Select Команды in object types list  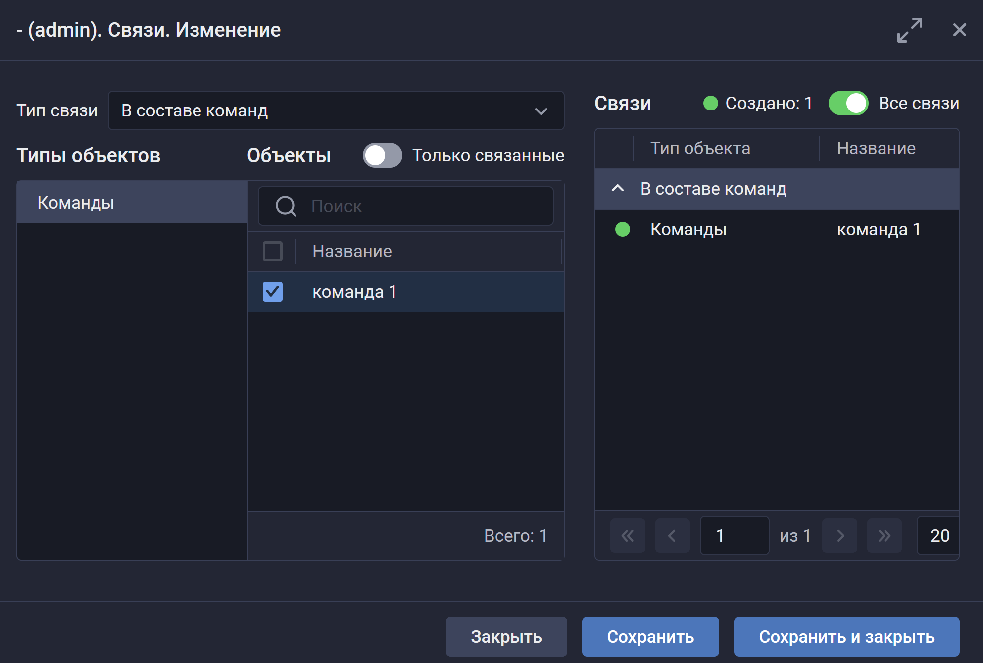coord(132,203)
